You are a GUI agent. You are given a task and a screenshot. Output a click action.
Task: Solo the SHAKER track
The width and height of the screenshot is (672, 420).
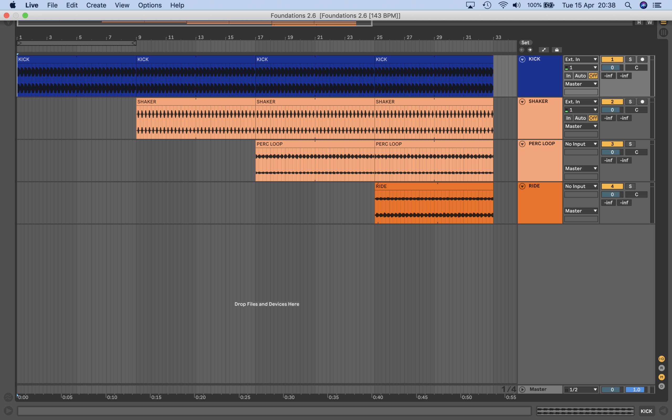coord(630,102)
